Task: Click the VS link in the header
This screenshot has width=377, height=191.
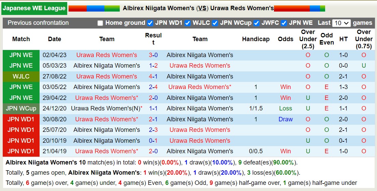Action: (202, 8)
